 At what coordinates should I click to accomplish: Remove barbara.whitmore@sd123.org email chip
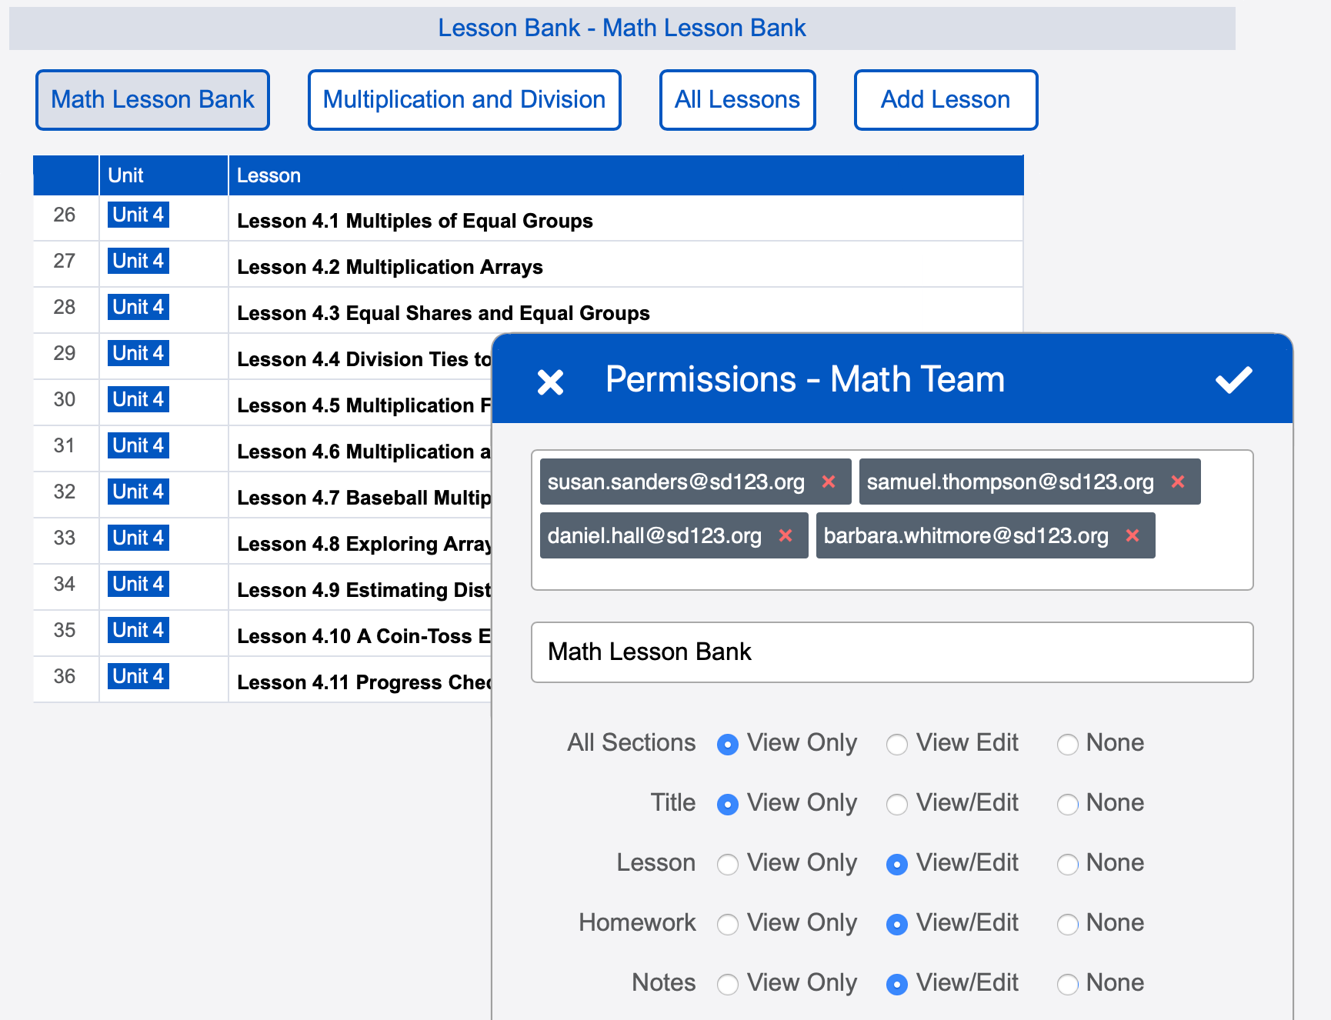coord(1133,535)
